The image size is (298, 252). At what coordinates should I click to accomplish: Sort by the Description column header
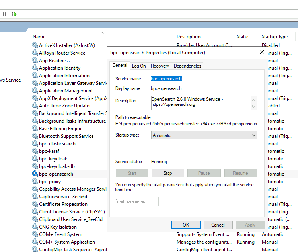point(204,36)
